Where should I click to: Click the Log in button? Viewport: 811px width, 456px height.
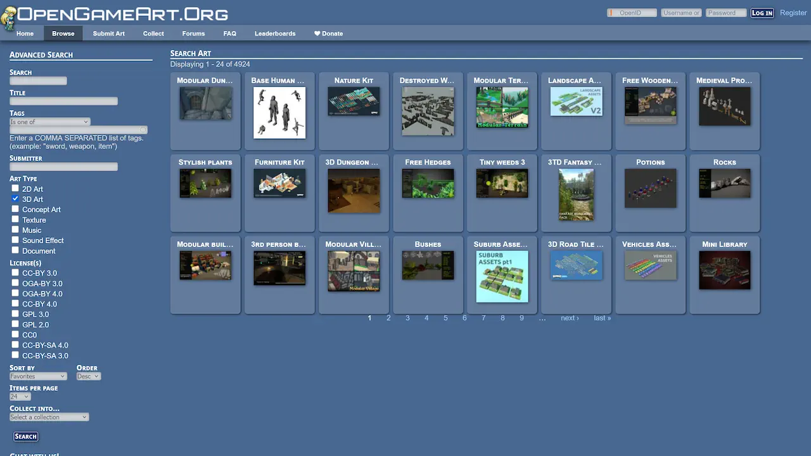pos(762,13)
